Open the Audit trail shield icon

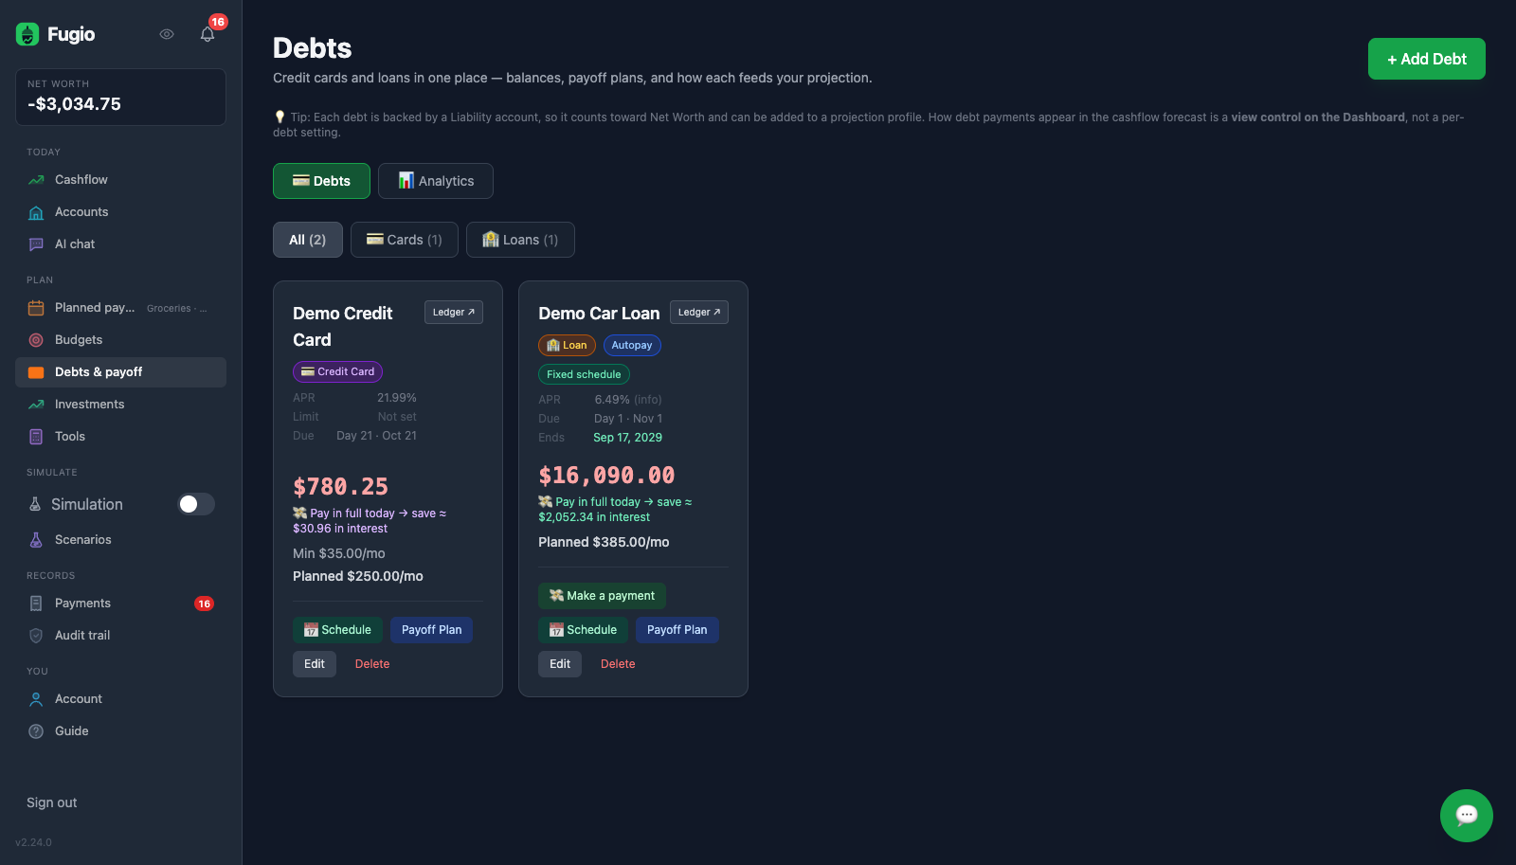(x=36, y=636)
